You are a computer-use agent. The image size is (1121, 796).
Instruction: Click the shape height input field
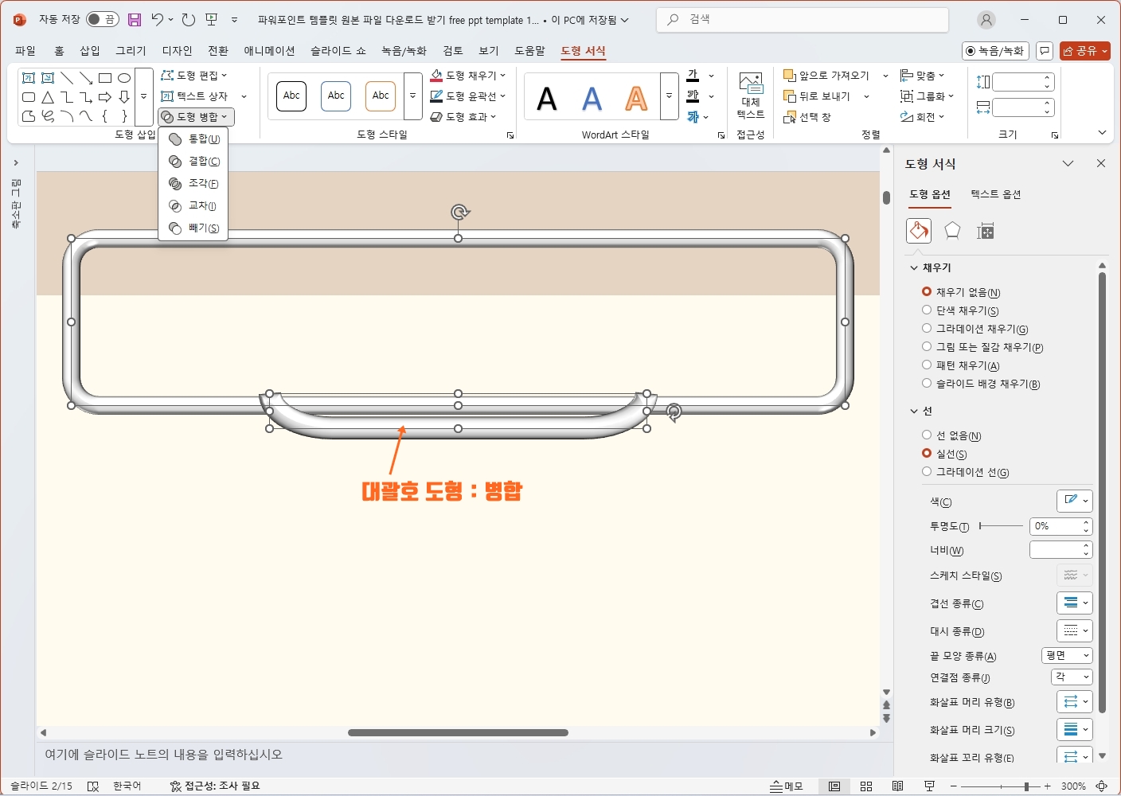click(x=1018, y=82)
